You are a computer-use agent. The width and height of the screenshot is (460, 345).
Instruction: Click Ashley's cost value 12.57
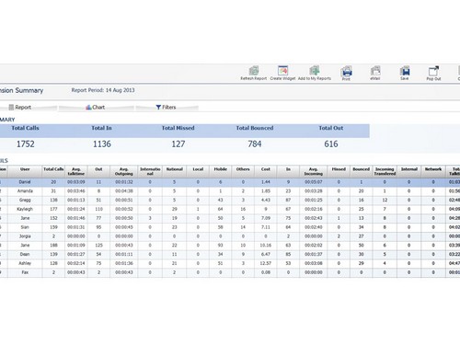click(266, 263)
